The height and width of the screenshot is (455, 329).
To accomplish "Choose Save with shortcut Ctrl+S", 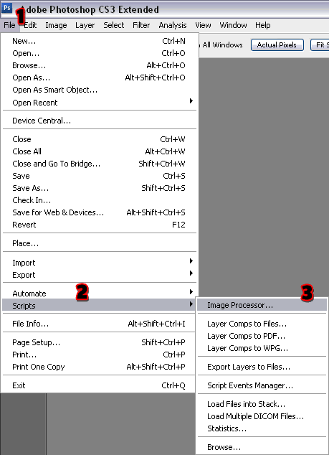I will [x=99, y=176].
